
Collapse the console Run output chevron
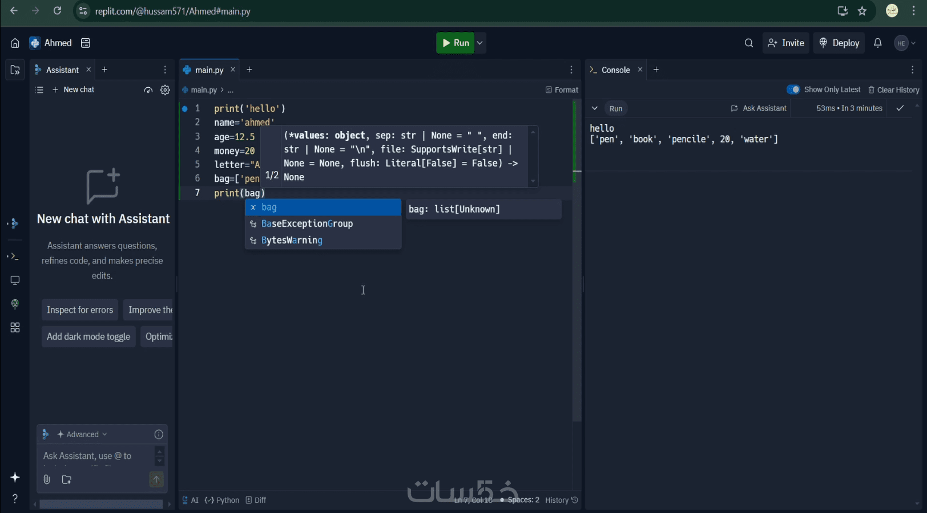[595, 108]
